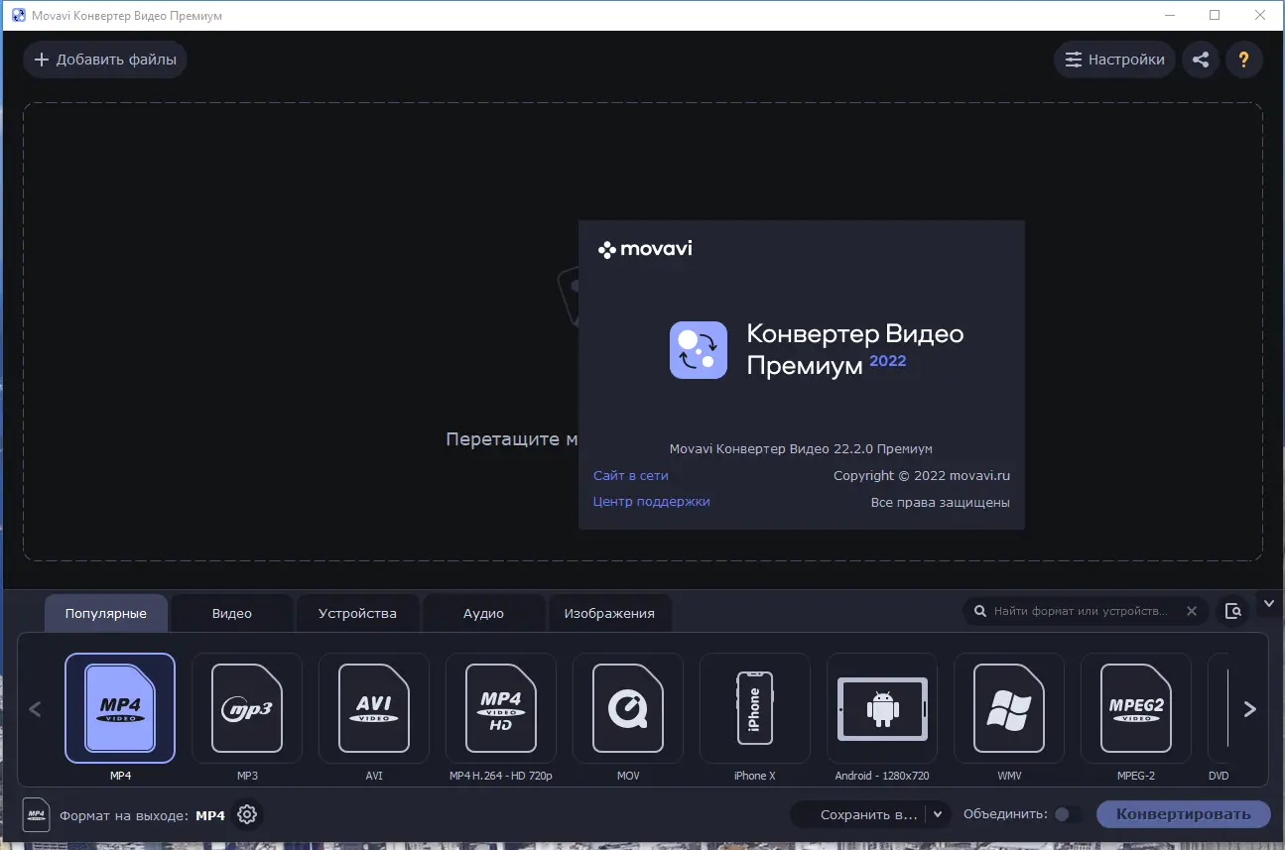Open the Устройства tab
1285x850 pixels.
click(x=357, y=613)
